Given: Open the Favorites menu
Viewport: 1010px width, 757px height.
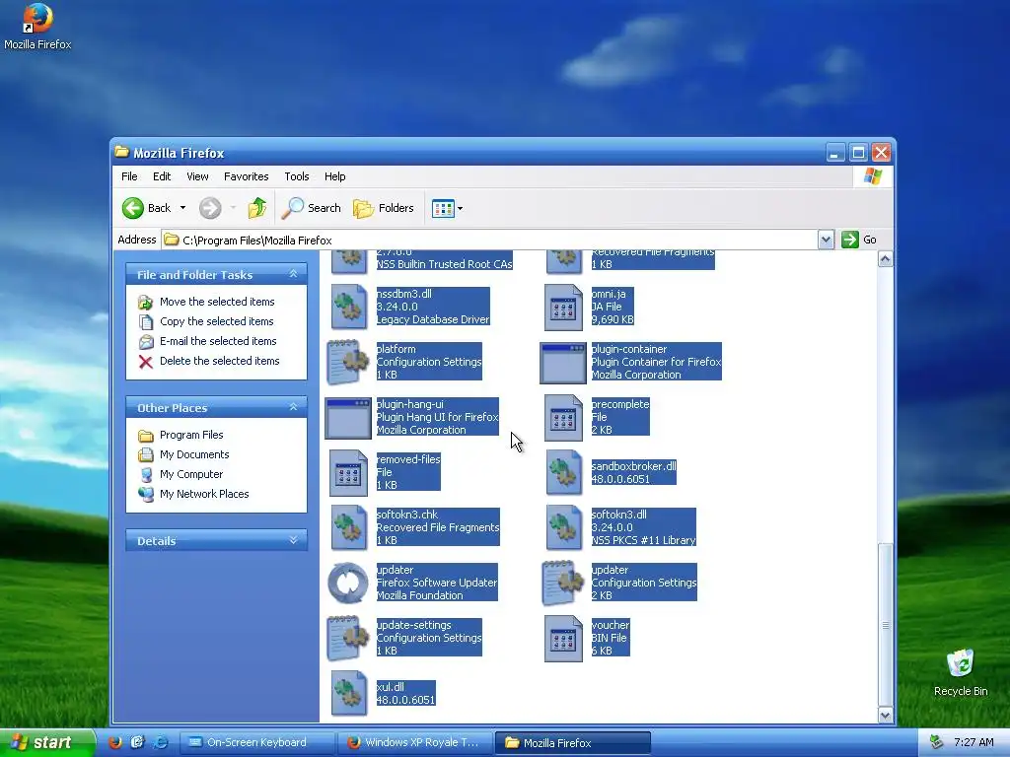Looking at the screenshot, I should pyautogui.click(x=246, y=176).
